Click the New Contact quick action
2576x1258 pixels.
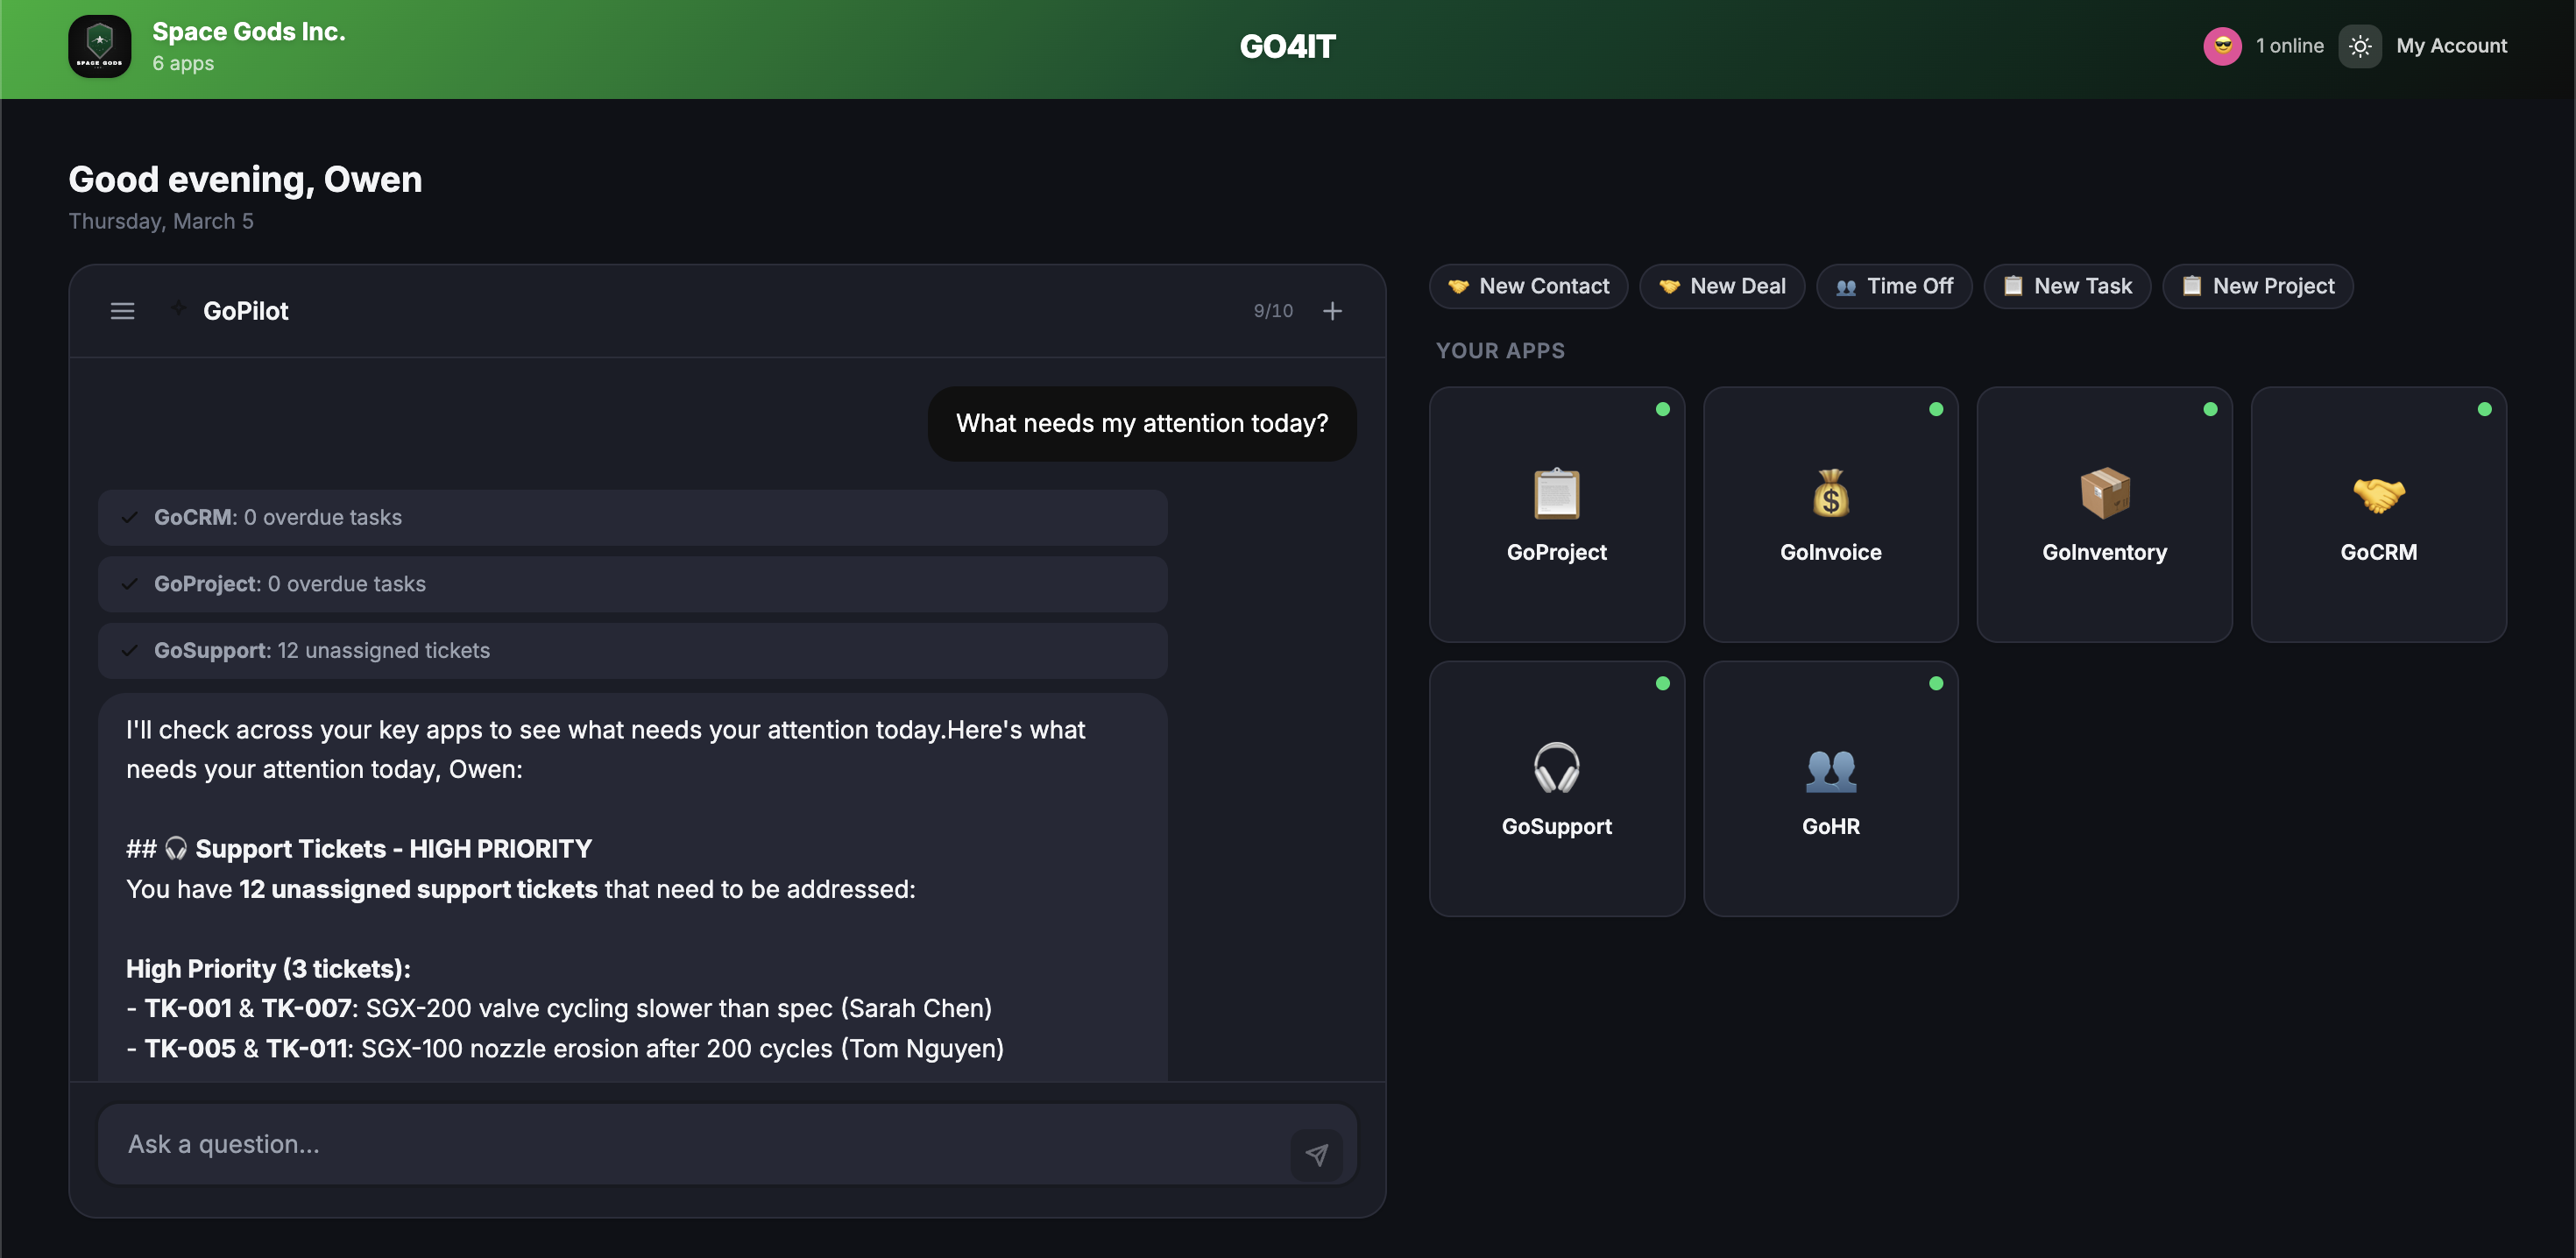coord(1528,286)
